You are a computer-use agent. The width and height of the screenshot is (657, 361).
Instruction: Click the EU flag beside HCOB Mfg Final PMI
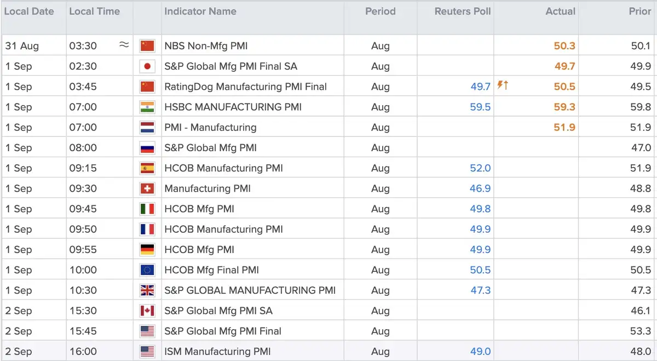[x=147, y=270]
